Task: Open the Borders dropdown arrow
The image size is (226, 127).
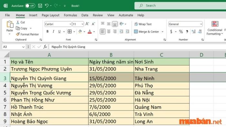Action: [x=74, y=32]
